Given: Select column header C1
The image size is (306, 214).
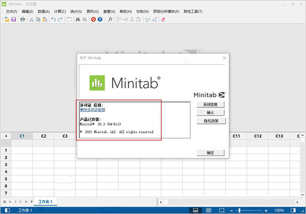Looking at the screenshot, I should point(22,136).
